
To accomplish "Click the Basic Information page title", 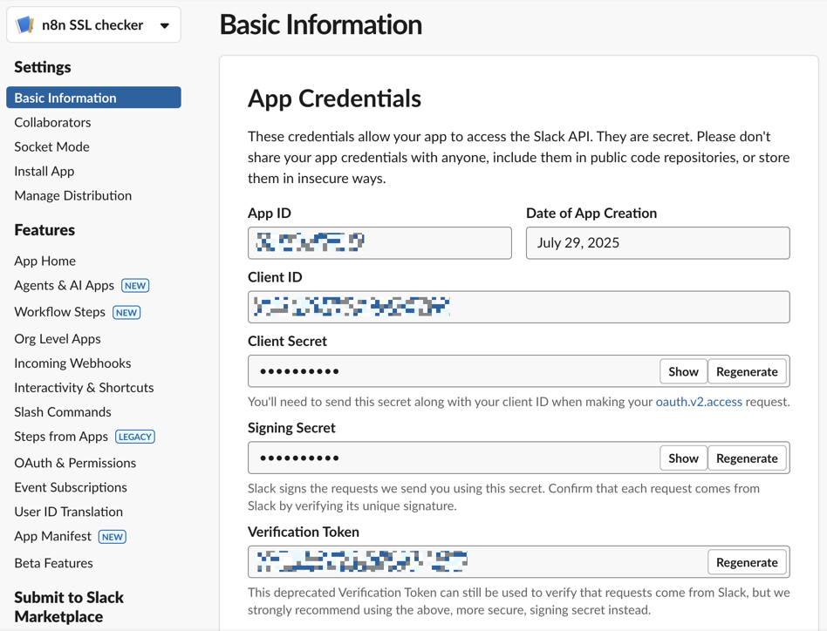I will click(x=321, y=24).
